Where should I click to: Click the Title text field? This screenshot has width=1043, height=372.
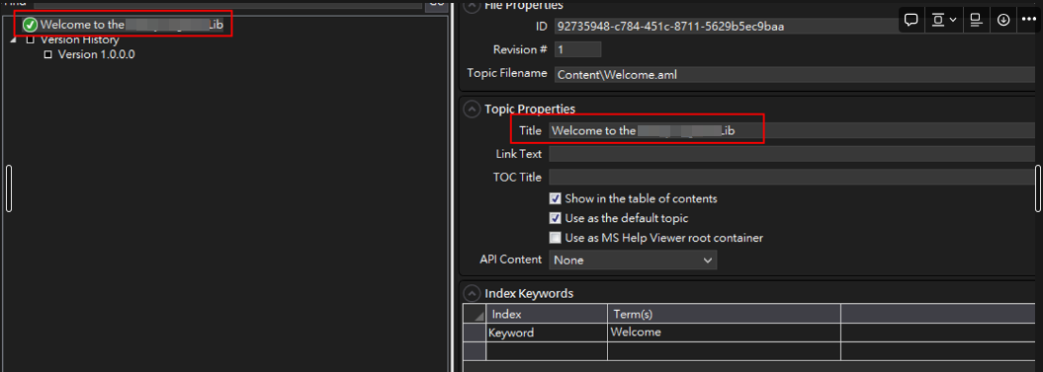tap(792, 131)
